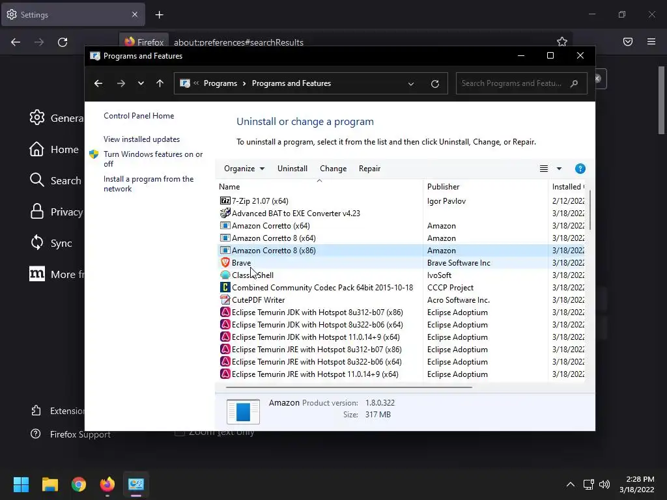Show hidden tray icons chevron
This screenshot has height=500, width=667.
[x=571, y=484]
